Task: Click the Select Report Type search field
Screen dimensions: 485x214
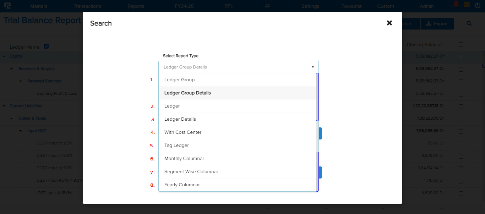Action: [234, 67]
